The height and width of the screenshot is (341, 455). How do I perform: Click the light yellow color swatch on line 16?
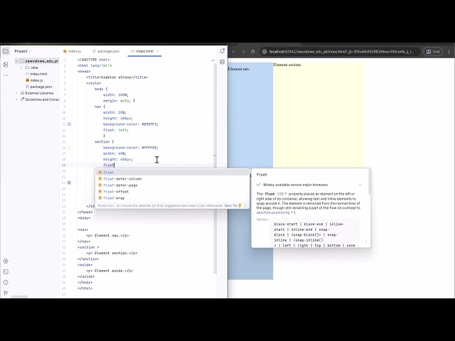(x=70, y=148)
